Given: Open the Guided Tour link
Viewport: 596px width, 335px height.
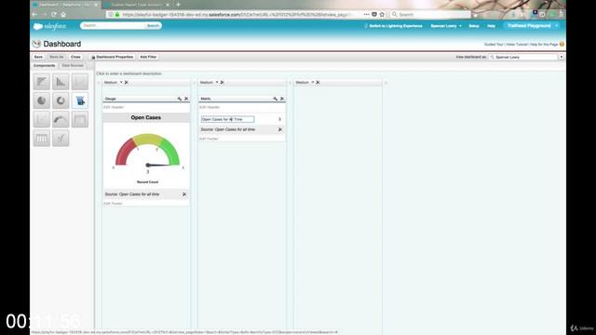Looking at the screenshot, I should [x=494, y=45].
